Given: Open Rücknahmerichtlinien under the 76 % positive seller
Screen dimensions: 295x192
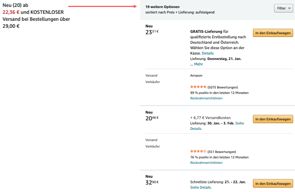Looking at the screenshot, I should click(x=206, y=162).
